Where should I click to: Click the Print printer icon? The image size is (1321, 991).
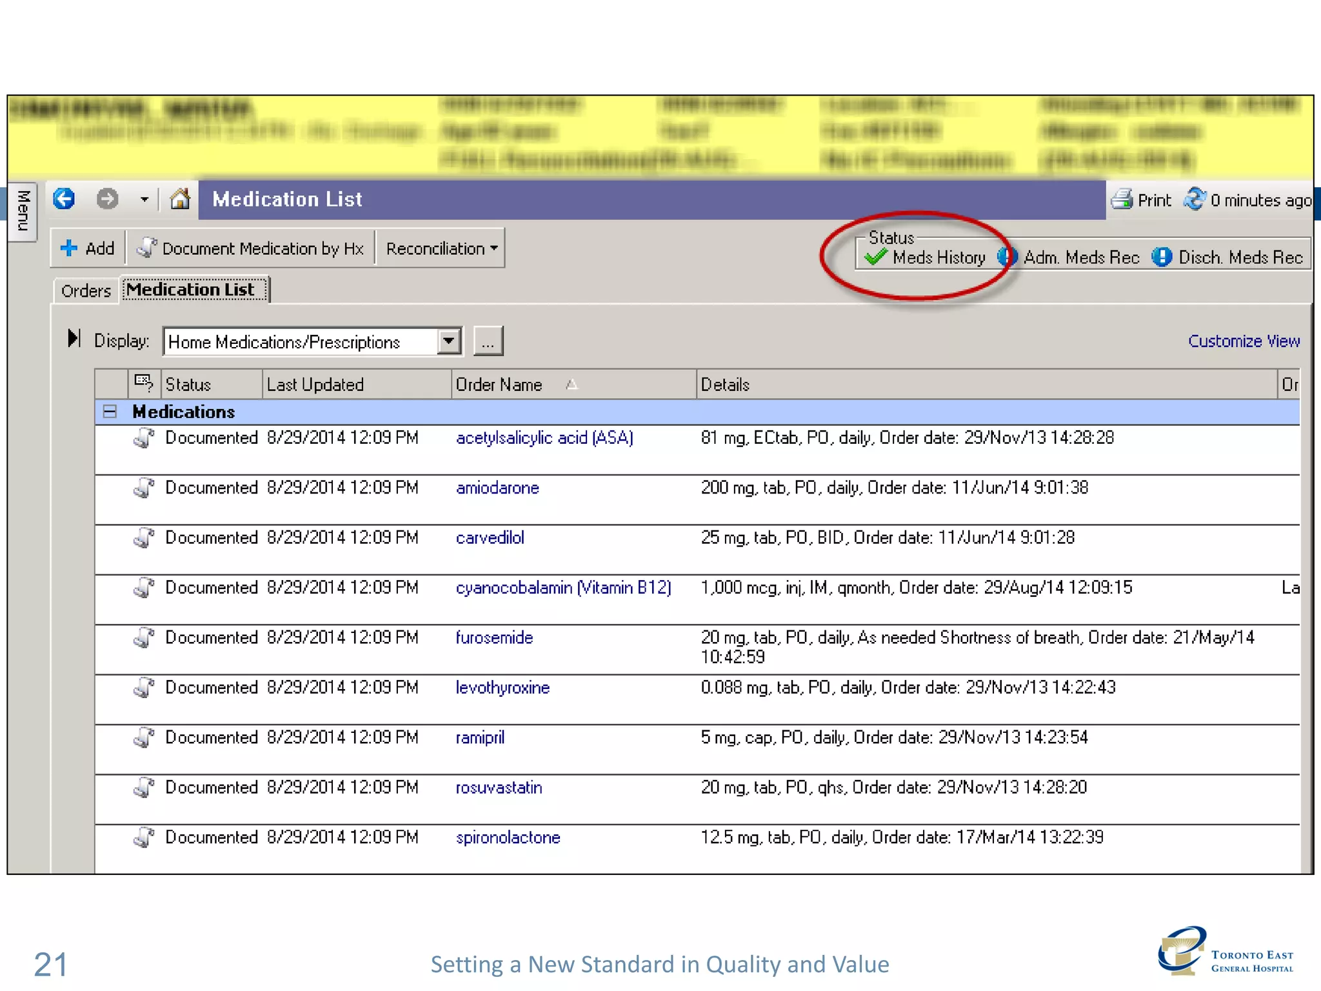pyautogui.click(x=1123, y=199)
